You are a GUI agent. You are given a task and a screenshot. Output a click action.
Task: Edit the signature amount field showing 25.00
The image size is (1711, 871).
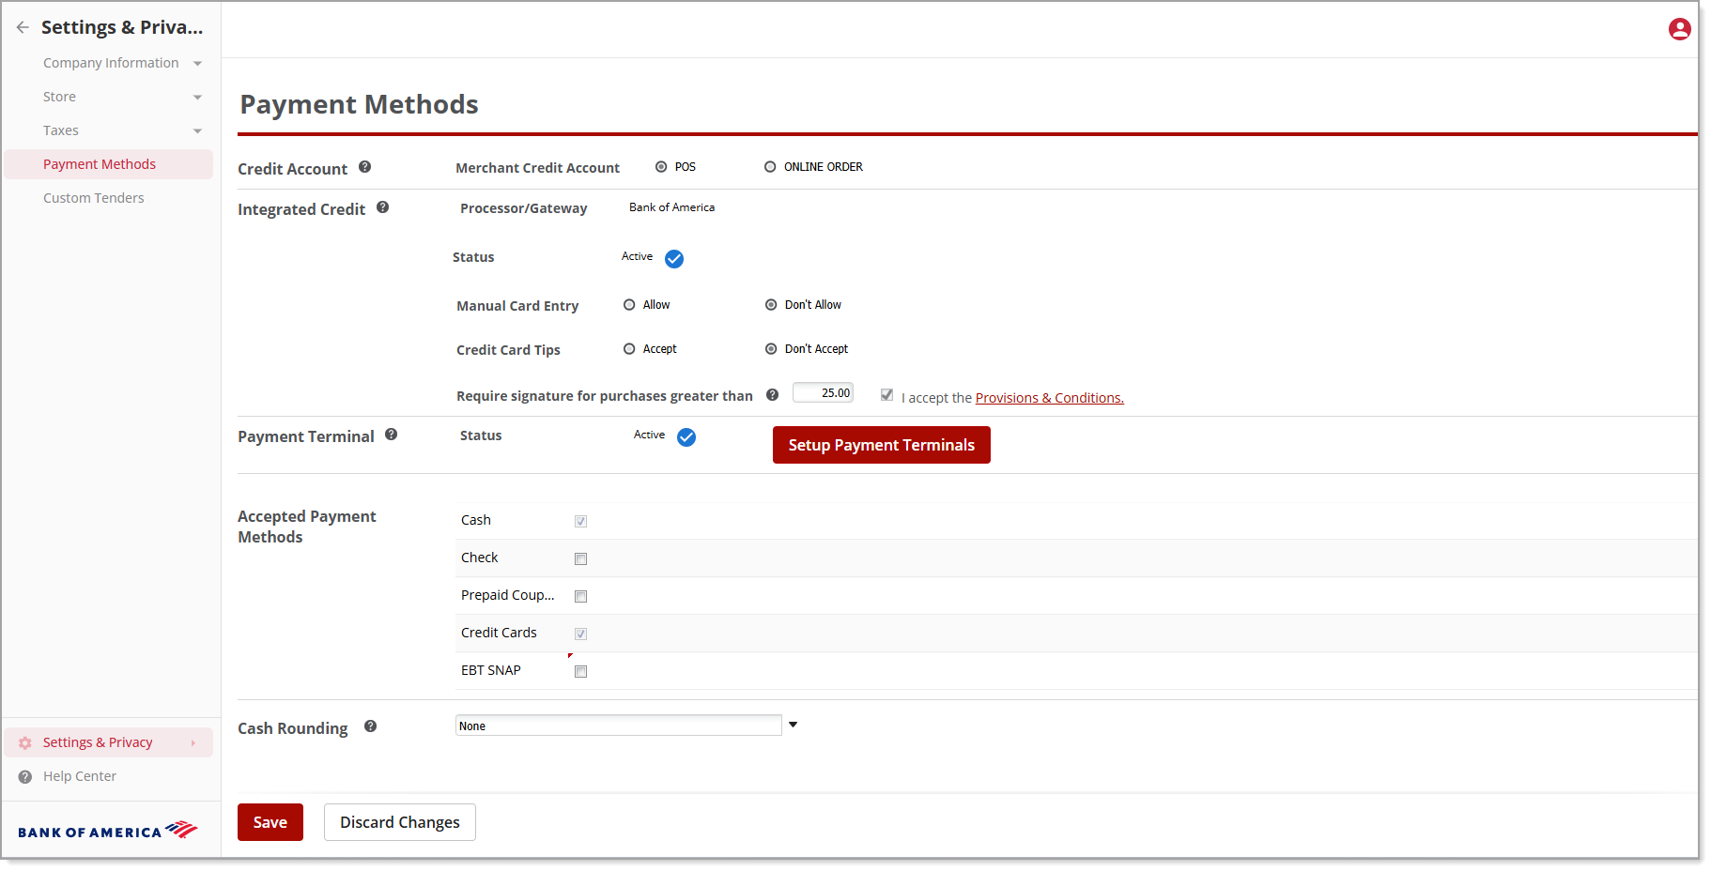(x=822, y=392)
